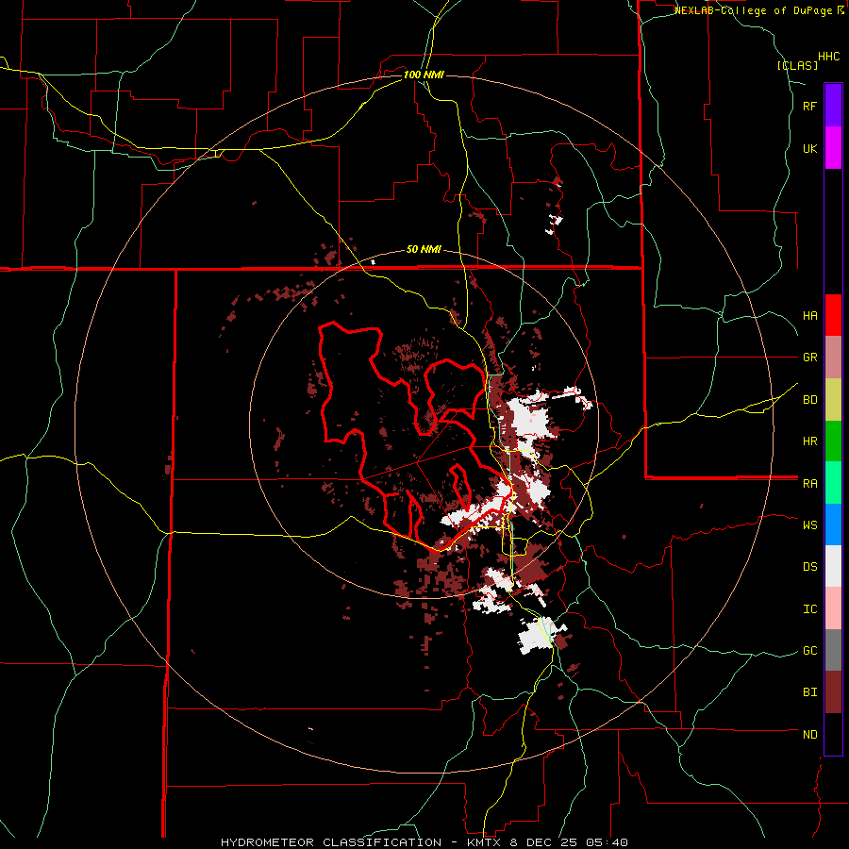Click the HYDROMETEOR CLASSIFICATION caption text

click(x=331, y=842)
